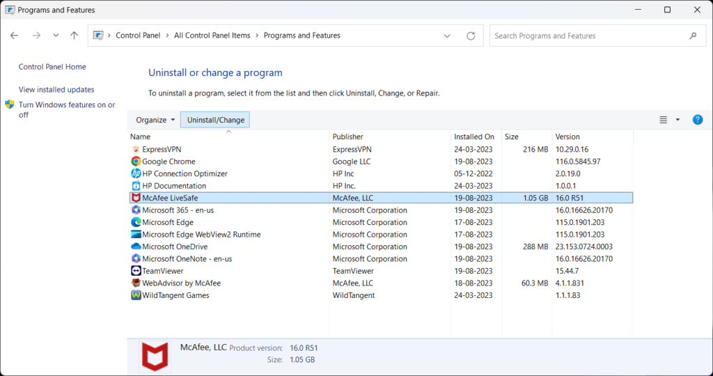This screenshot has height=376, width=713.
Task: Go back with the back arrow
Action: [15, 36]
